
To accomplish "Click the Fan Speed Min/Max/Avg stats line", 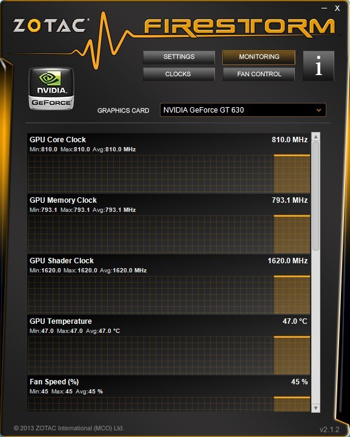I will tap(66, 391).
